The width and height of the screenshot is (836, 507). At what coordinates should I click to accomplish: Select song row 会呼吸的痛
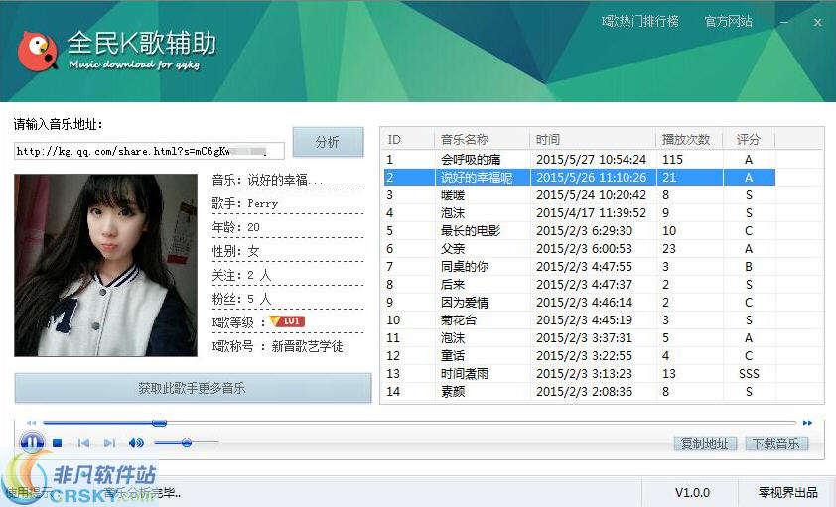[x=580, y=159]
